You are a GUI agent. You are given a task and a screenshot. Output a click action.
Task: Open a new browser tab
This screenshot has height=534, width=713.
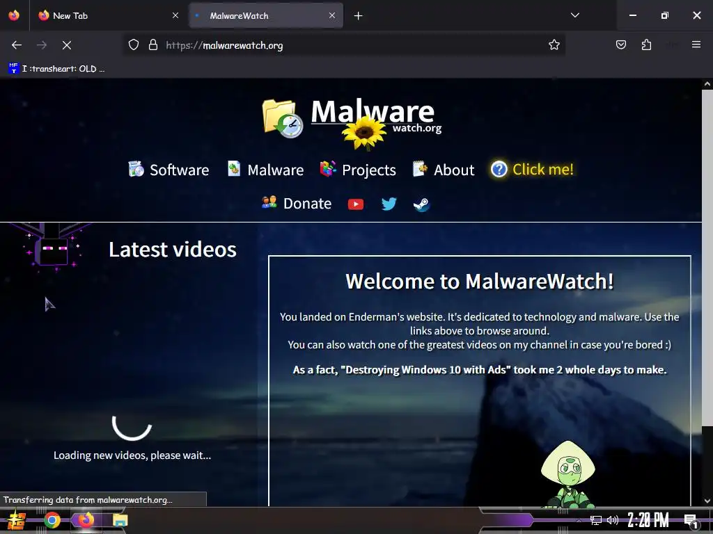pos(359,16)
